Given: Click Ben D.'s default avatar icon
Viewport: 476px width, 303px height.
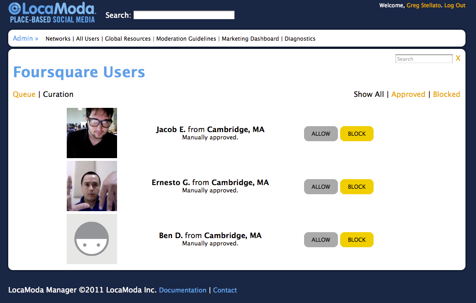Looking at the screenshot, I should pyautogui.click(x=92, y=239).
